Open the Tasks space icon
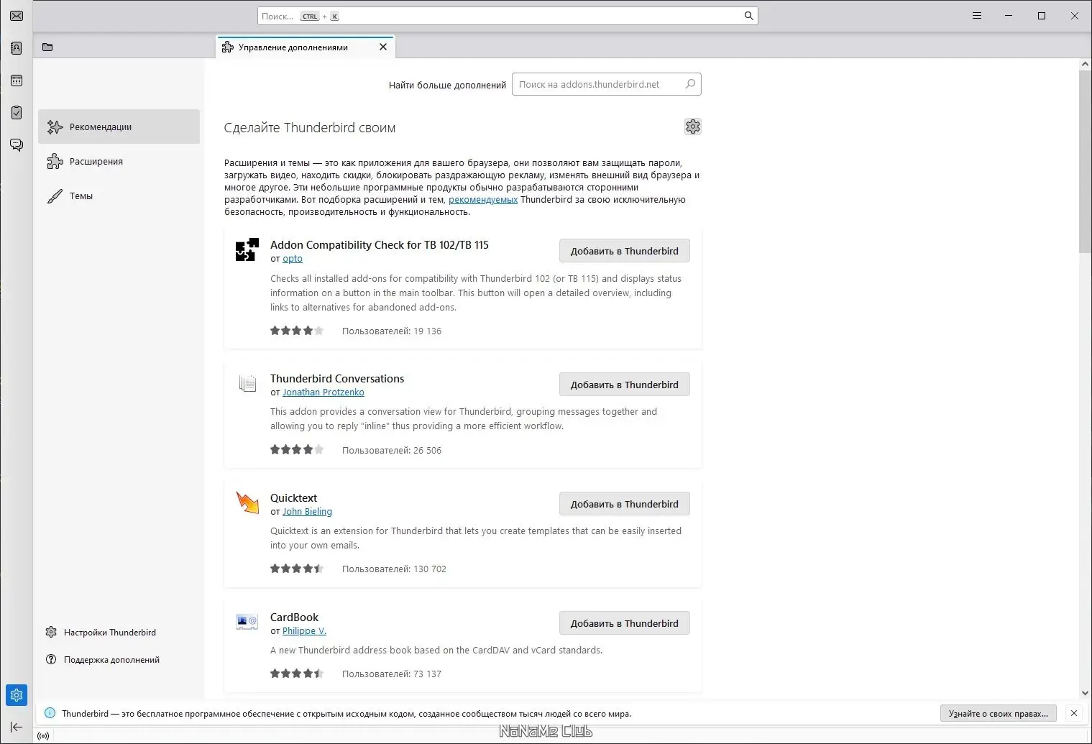Screen dimensions: 1092x744 (17, 112)
